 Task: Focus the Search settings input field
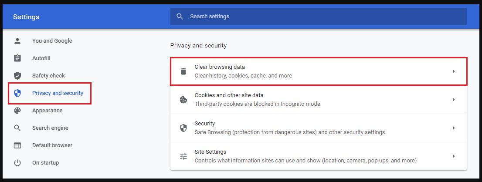tap(322, 17)
